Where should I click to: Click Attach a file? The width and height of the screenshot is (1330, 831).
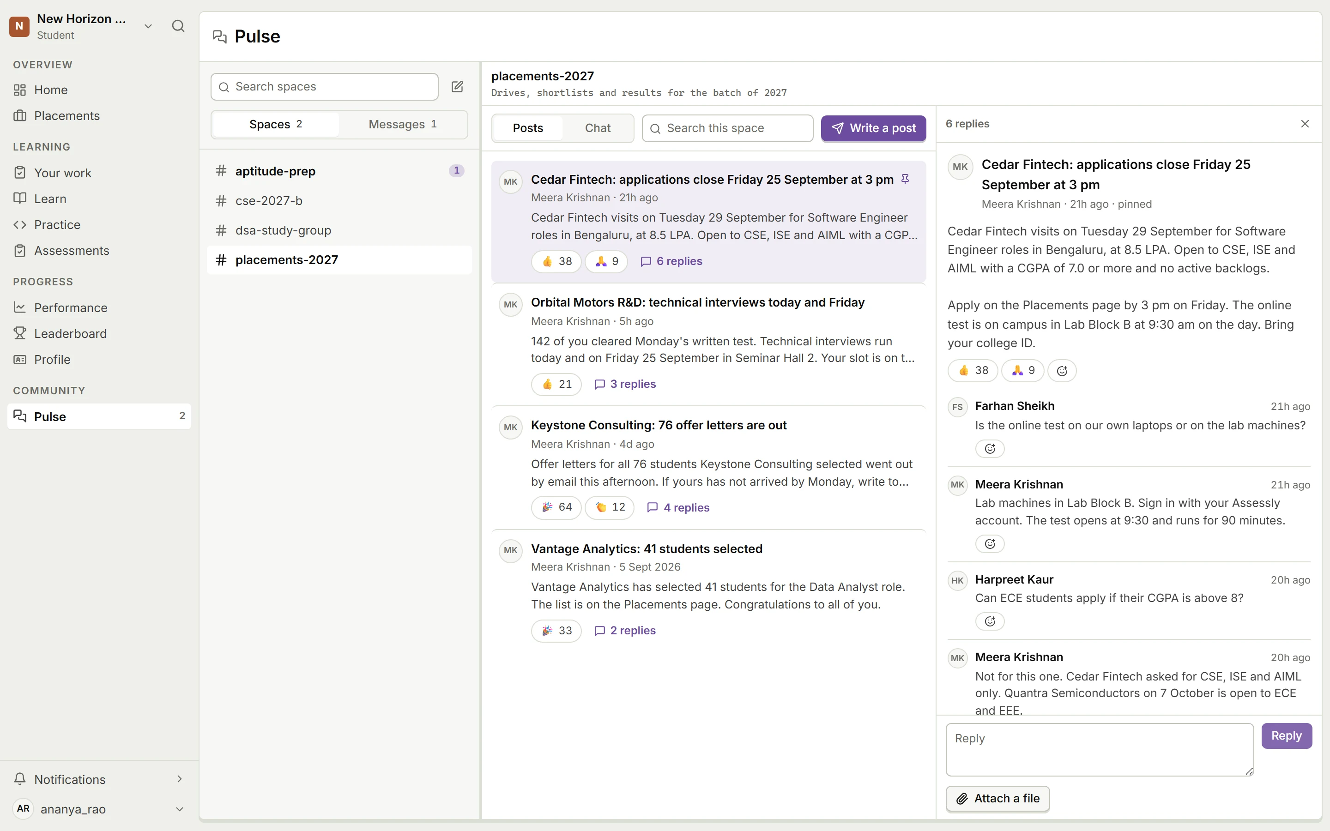click(x=997, y=799)
